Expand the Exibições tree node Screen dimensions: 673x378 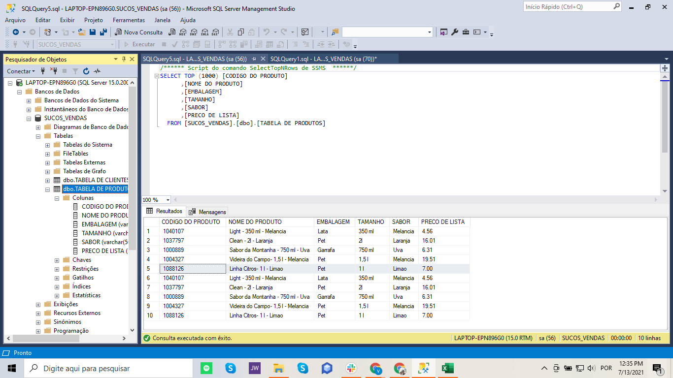tap(38, 304)
